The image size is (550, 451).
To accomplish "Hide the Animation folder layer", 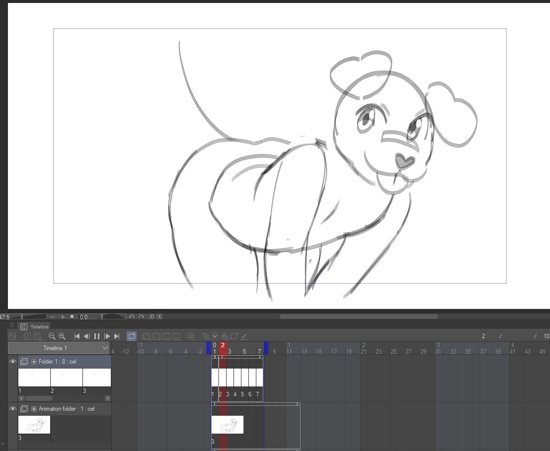I will coord(12,409).
